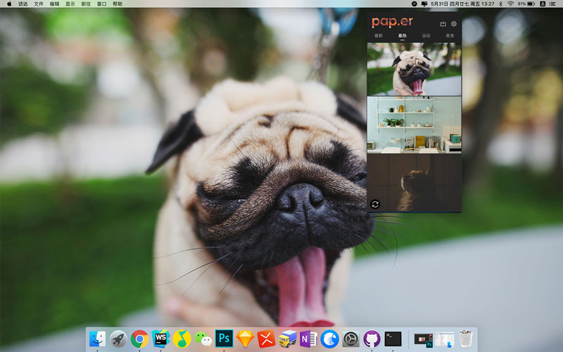Open Launchpad rocket icon in Dock
The width and height of the screenshot is (563, 352).
tap(118, 339)
